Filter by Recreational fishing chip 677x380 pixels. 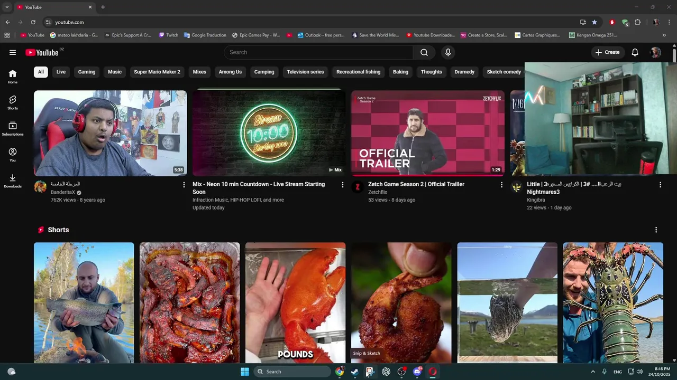[358, 72]
